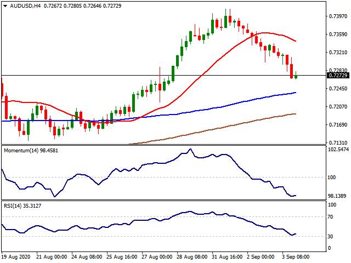Click the 24 Aug 08:00 time label
Screen dimensions: 351x263
(x=87, y=257)
